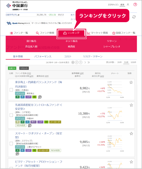Add スマート・クオリティ・オープン to favorites star
Viewport: 142px width, 169px height.
point(131,134)
